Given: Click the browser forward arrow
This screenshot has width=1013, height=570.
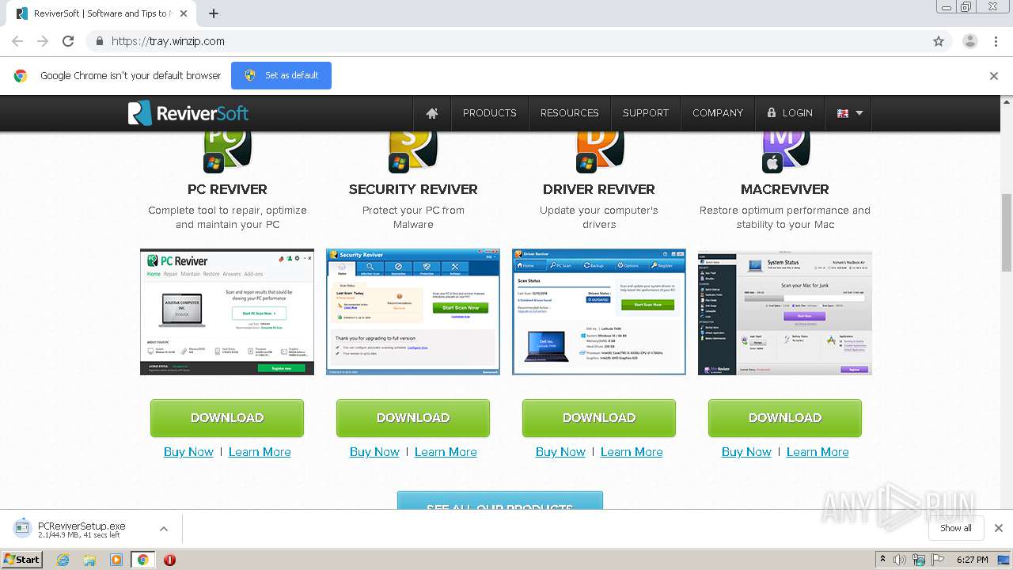Looking at the screenshot, I should point(43,41).
